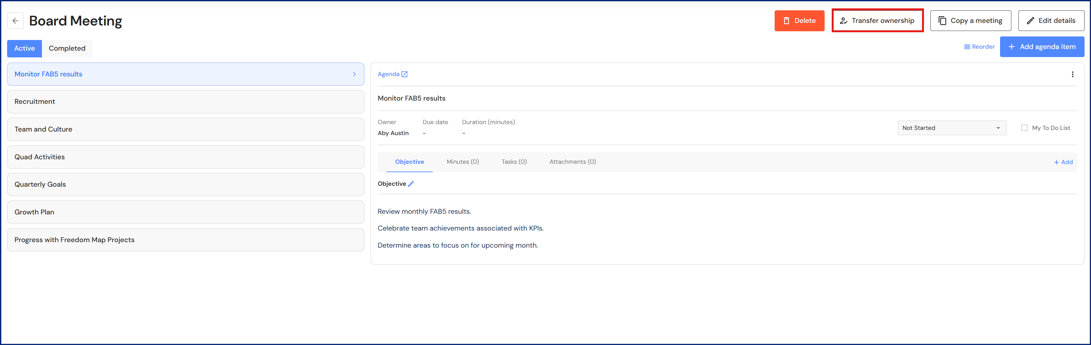Open the Minutes (0) tab
This screenshot has width=1091, height=345.
[462, 162]
